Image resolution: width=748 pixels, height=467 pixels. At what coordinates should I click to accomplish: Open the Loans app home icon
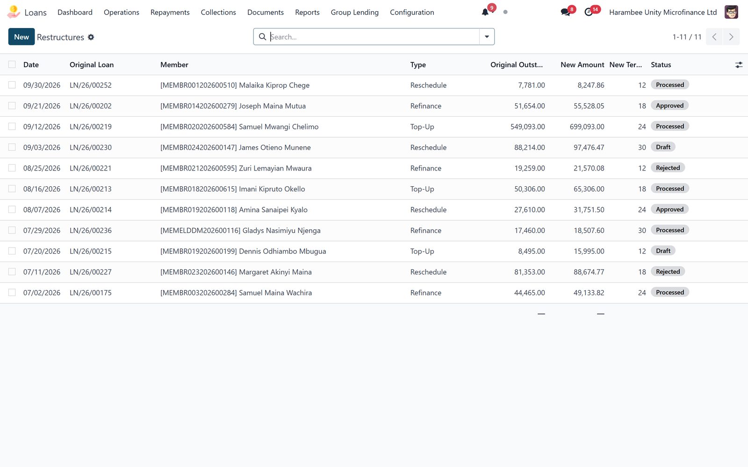pyautogui.click(x=14, y=12)
